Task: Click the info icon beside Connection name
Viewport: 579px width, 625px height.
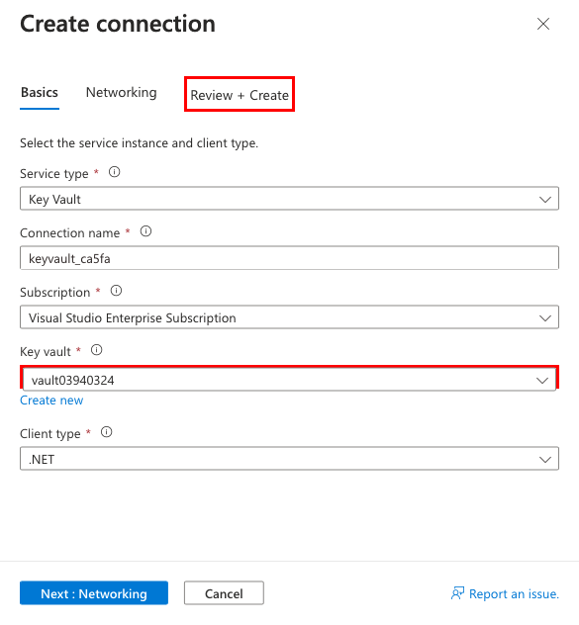Action: tap(146, 231)
